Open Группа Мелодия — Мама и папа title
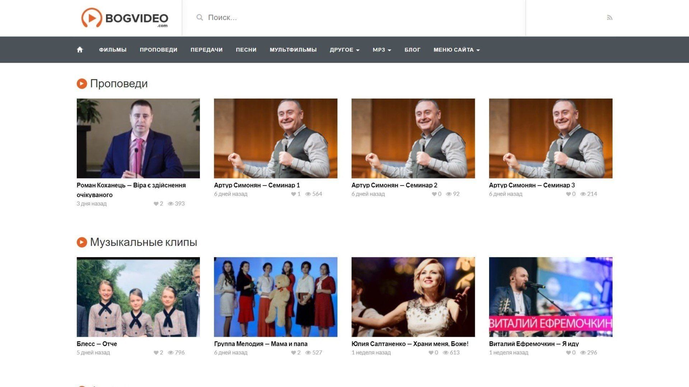The height and width of the screenshot is (387, 689). 261,344
